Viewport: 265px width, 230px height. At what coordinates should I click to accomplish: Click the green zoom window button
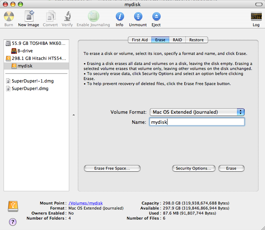click(20, 4)
